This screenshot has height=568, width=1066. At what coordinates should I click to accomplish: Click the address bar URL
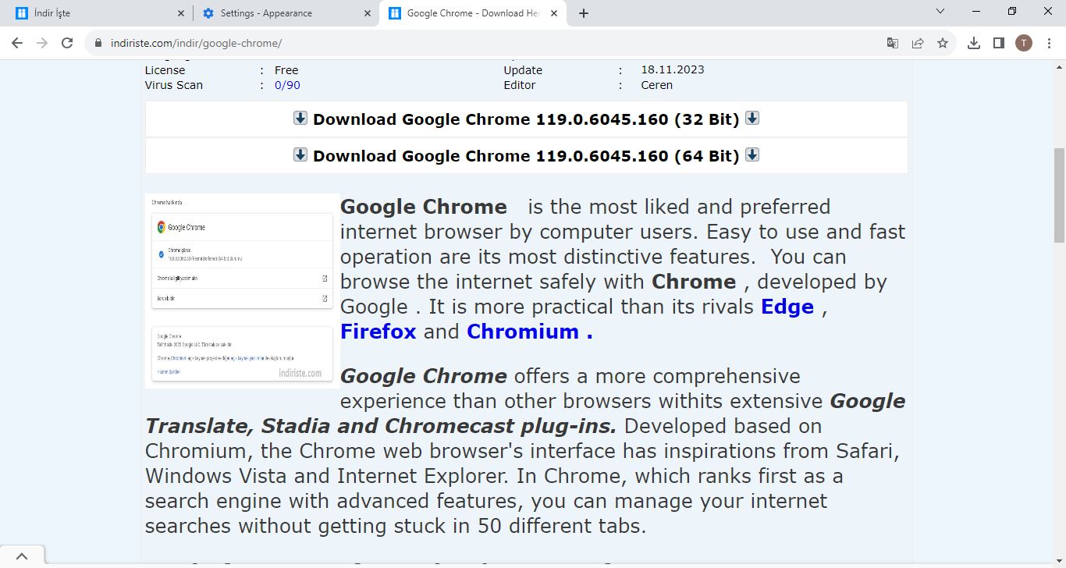pyautogui.click(x=196, y=44)
